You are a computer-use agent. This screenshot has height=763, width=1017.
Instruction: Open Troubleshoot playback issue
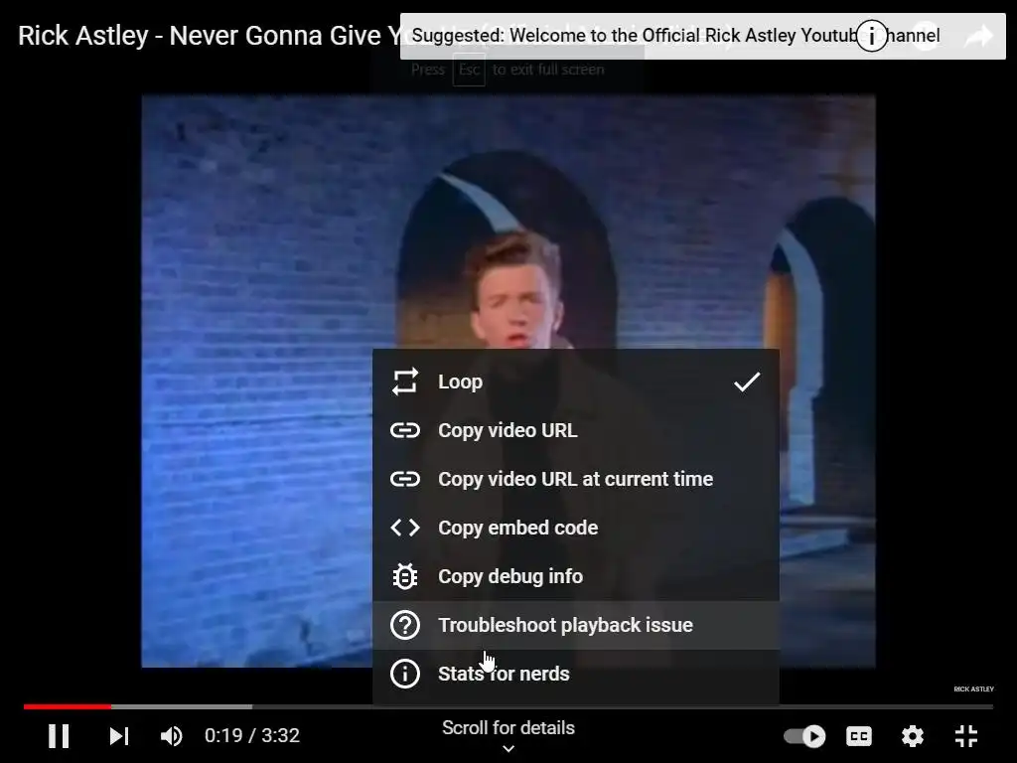pyautogui.click(x=576, y=625)
